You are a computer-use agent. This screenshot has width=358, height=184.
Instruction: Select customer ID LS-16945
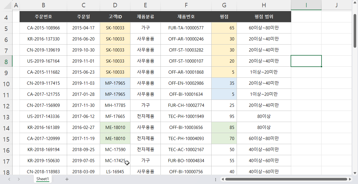pos(115,171)
